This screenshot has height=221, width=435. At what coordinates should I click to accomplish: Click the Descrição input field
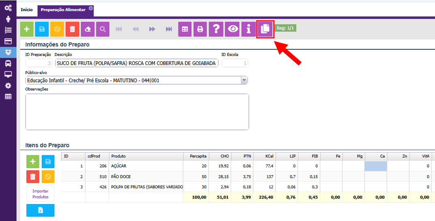[x=137, y=63]
